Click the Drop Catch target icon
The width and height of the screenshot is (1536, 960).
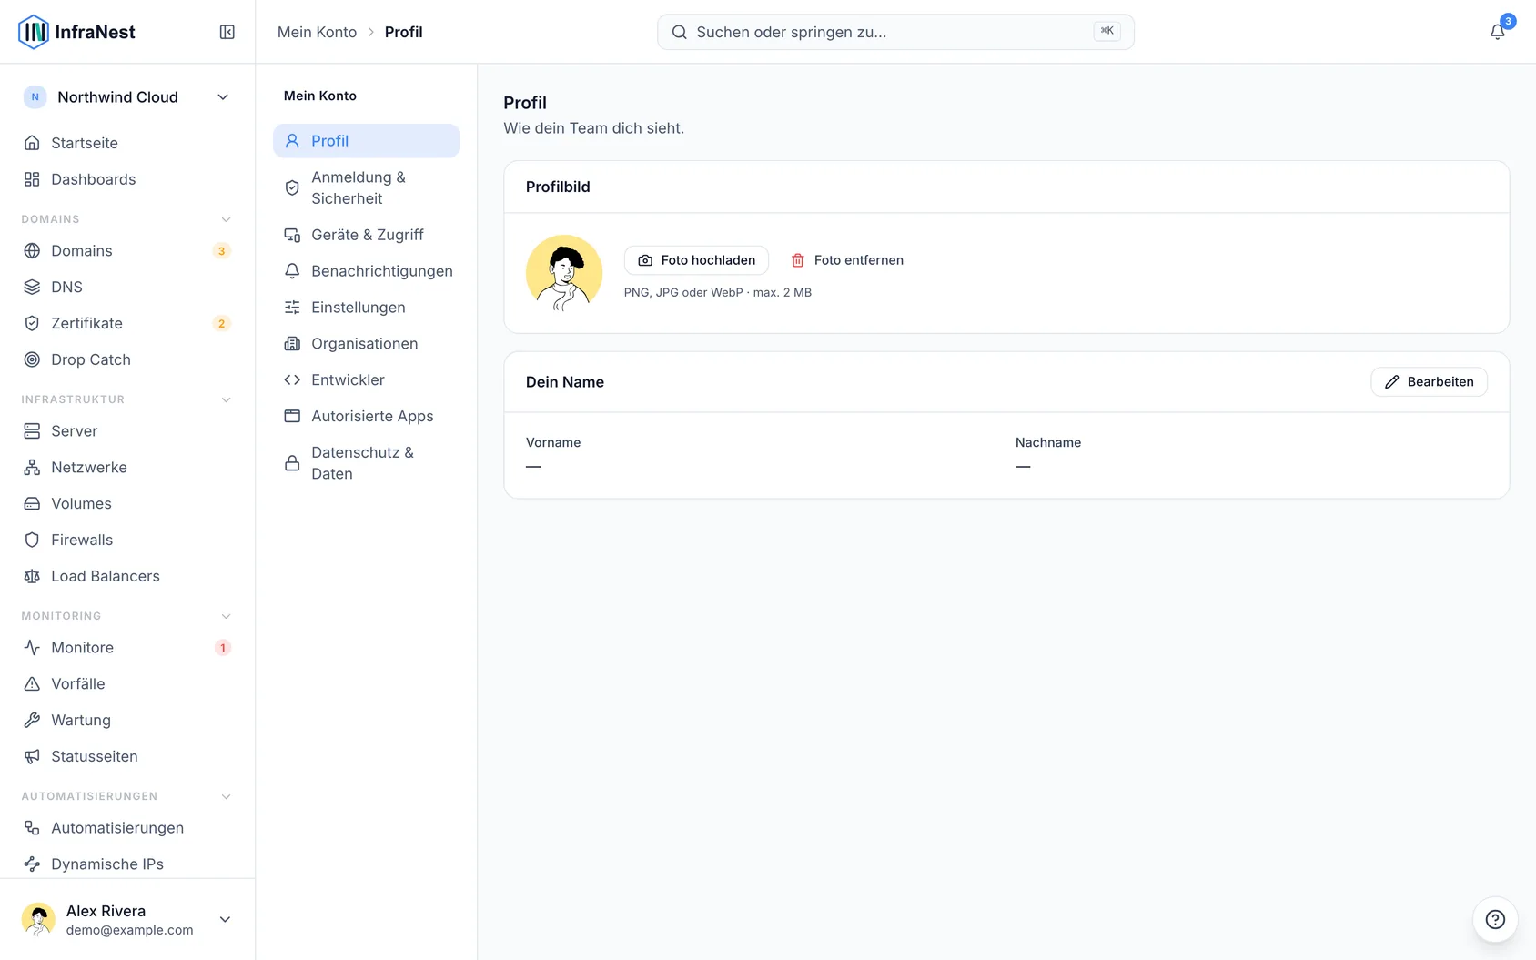(x=32, y=359)
